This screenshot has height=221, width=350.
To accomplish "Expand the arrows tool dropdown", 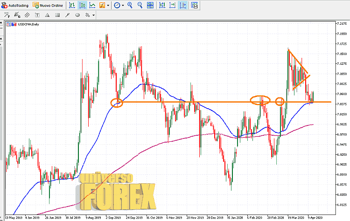I will click(x=94, y=15).
